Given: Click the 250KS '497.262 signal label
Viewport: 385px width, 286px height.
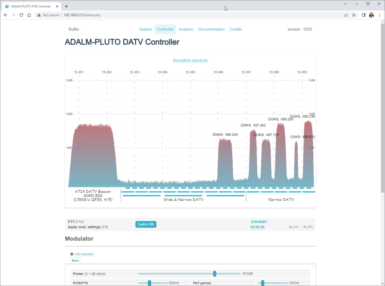Looking at the screenshot, I should click(x=253, y=125).
